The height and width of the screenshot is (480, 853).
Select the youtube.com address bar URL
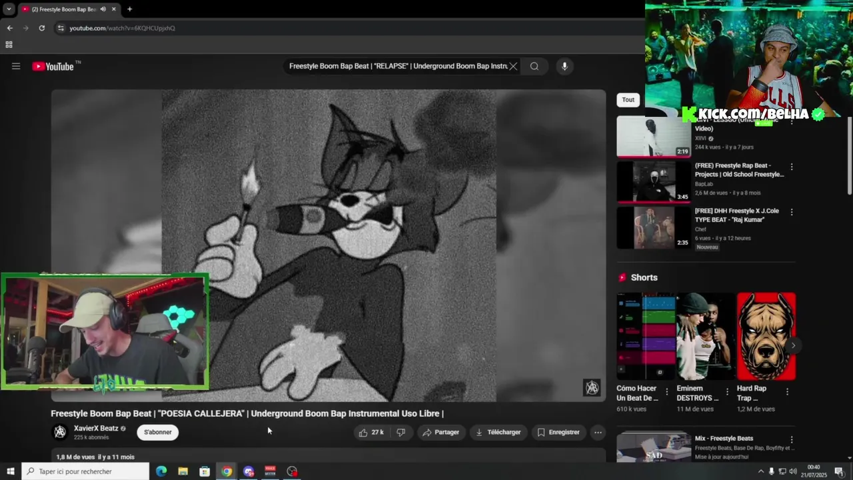pyautogui.click(x=123, y=28)
